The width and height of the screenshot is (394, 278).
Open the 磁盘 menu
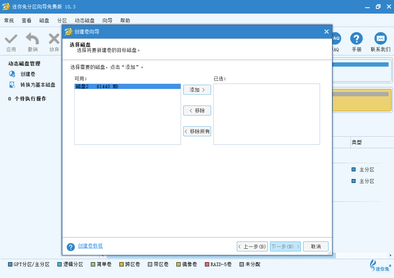point(44,20)
